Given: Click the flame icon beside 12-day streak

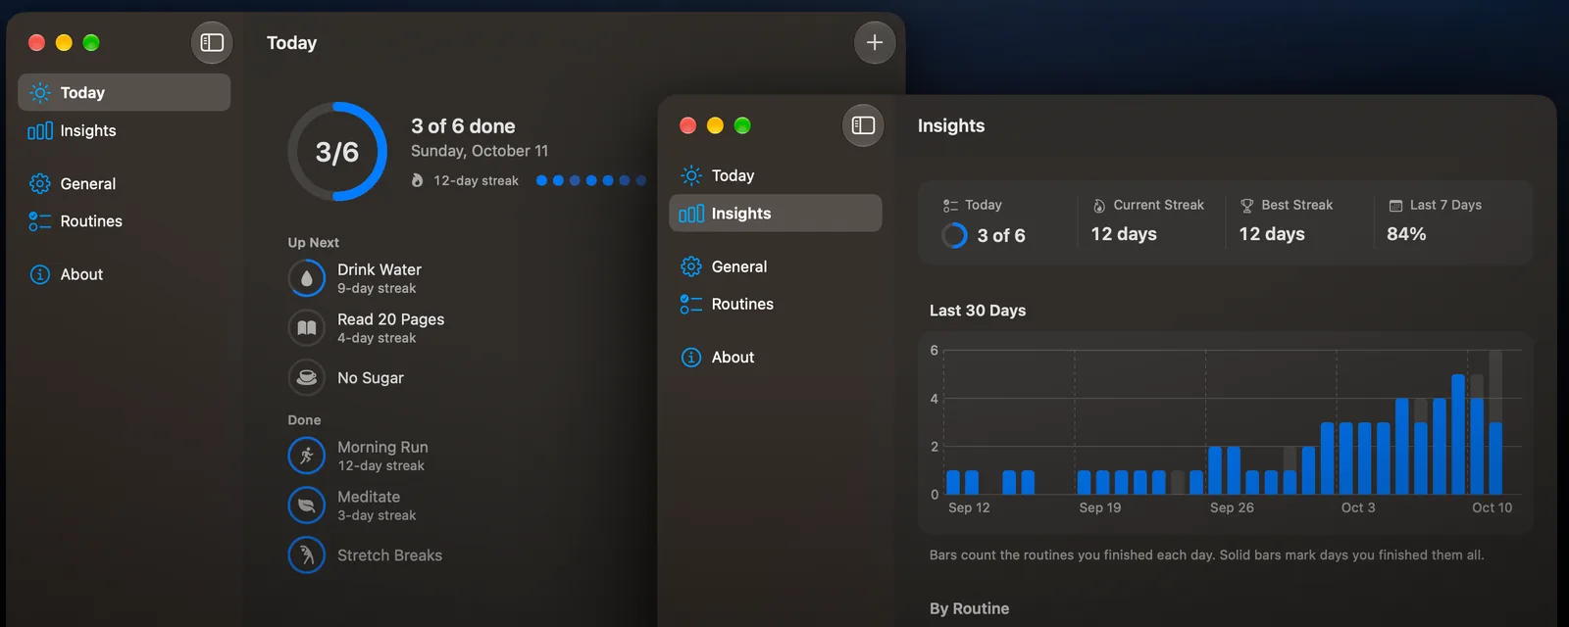Looking at the screenshot, I should 417,180.
